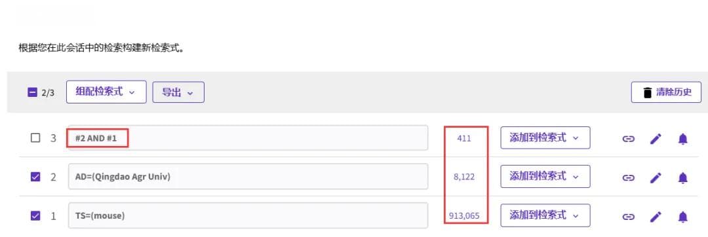Uncheck search set 1 checkbox
This screenshot has width=708, height=237.
[x=35, y=216]
